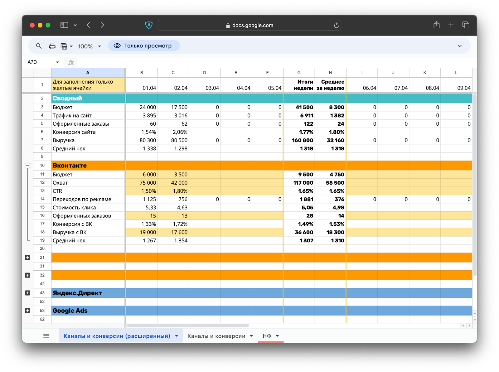
Task: Switch to the НФ sheet tab
Action: [x=267, y=336]
